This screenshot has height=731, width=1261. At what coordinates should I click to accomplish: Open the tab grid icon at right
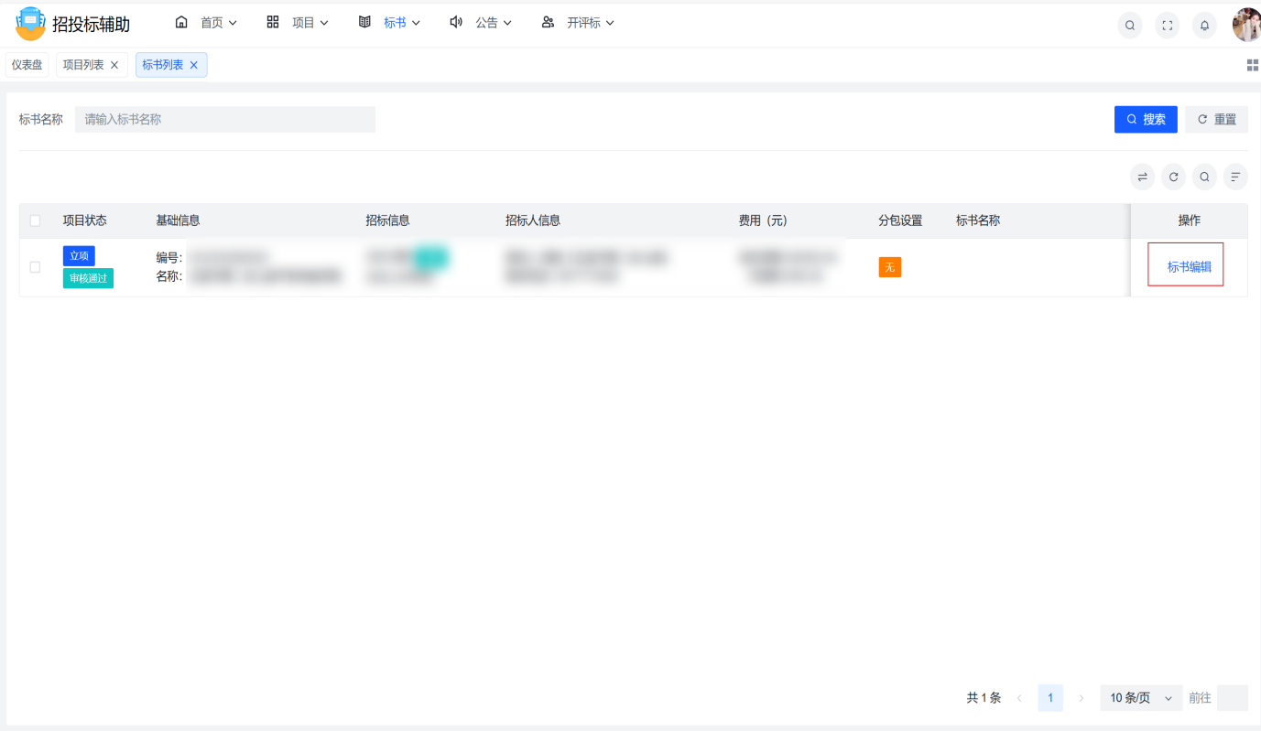[1252, 65]
